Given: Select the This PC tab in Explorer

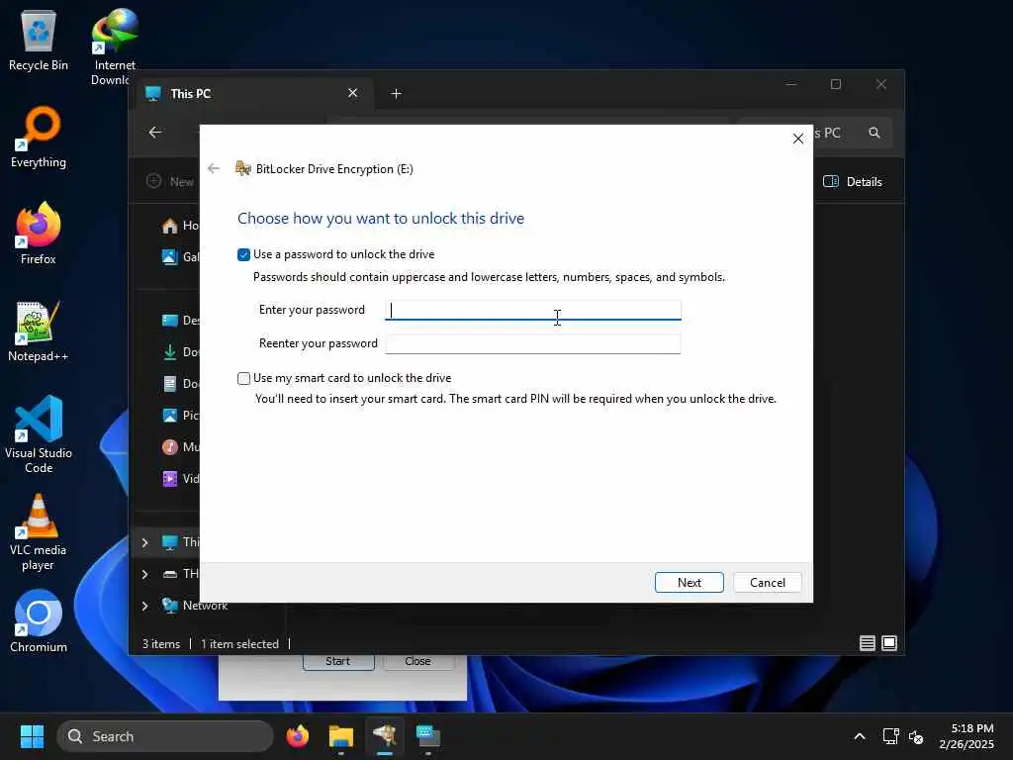Looking at the screenshot, I should (250, 94).
